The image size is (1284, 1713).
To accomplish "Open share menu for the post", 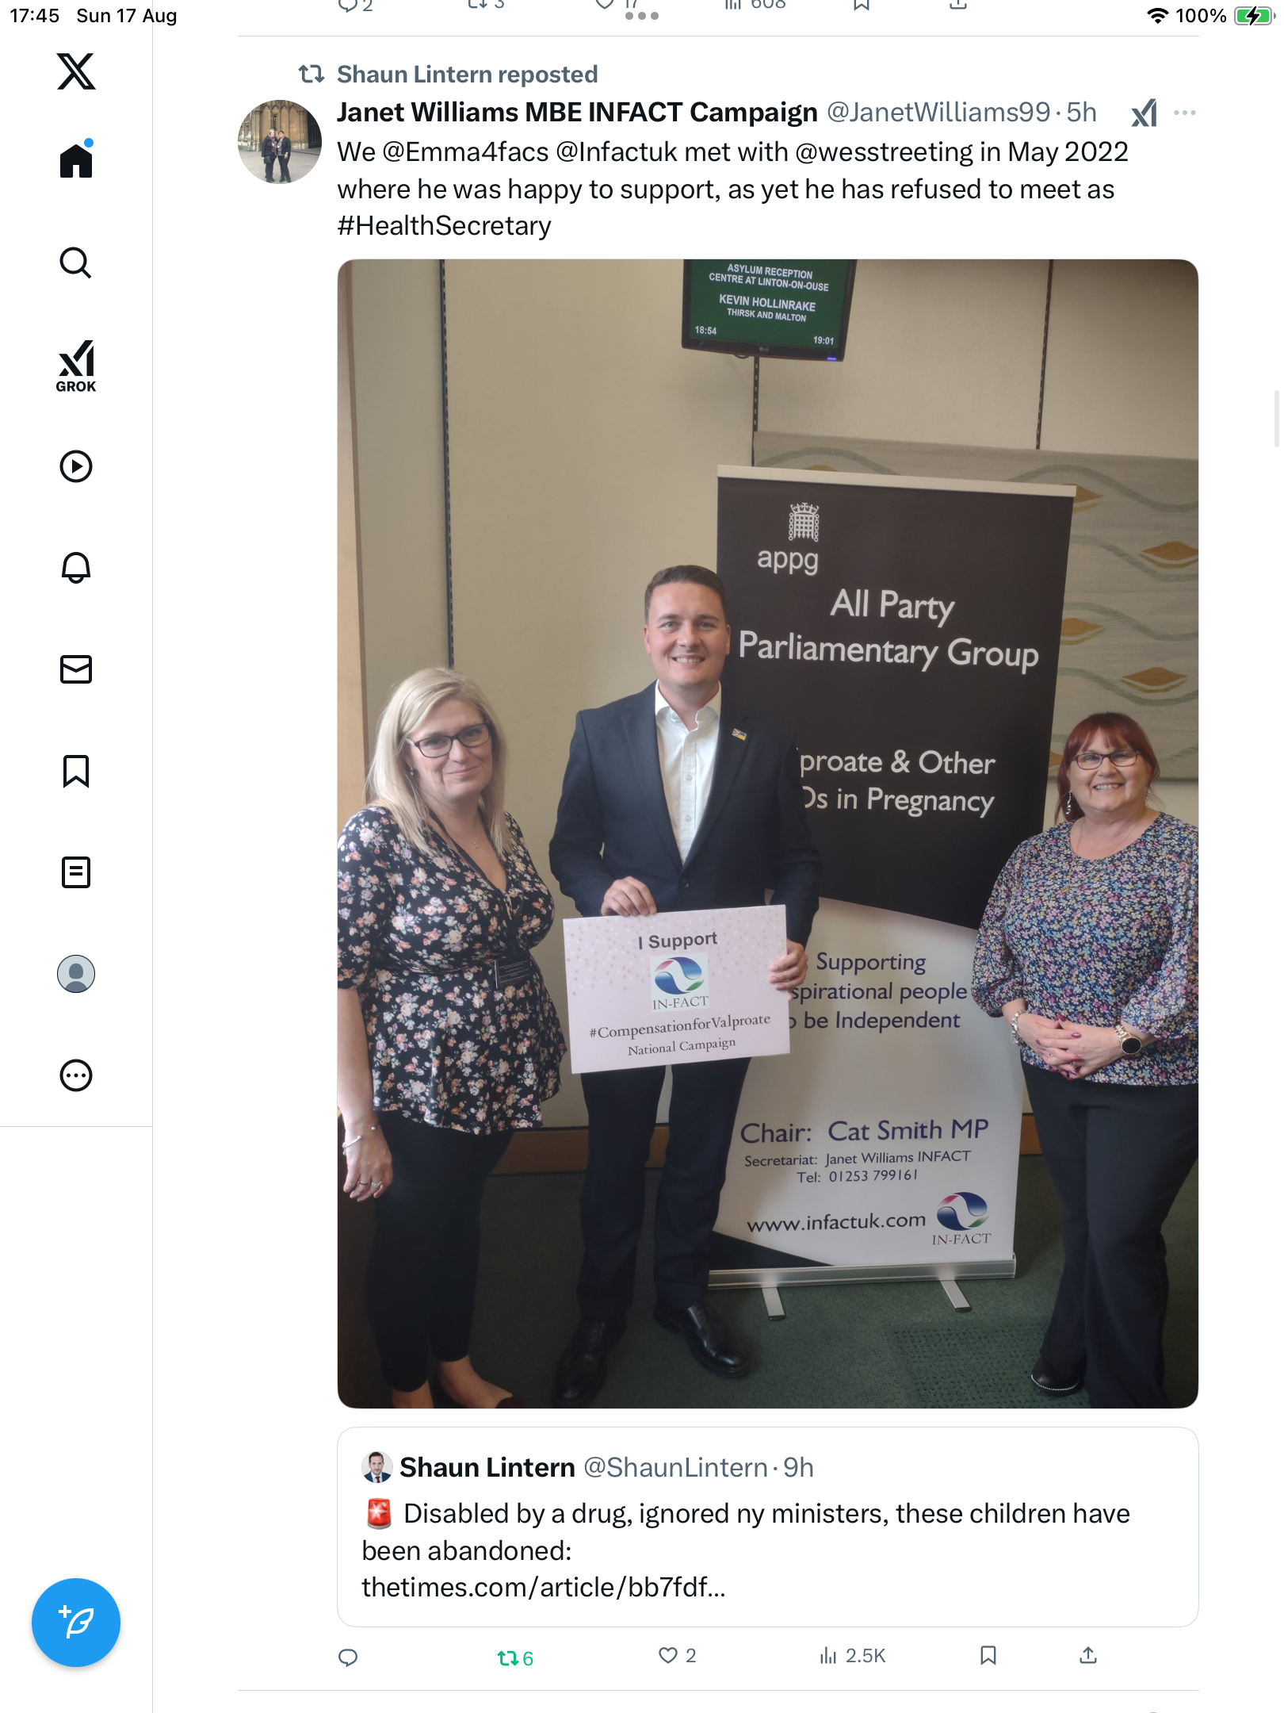I will click(1088, 1656).
